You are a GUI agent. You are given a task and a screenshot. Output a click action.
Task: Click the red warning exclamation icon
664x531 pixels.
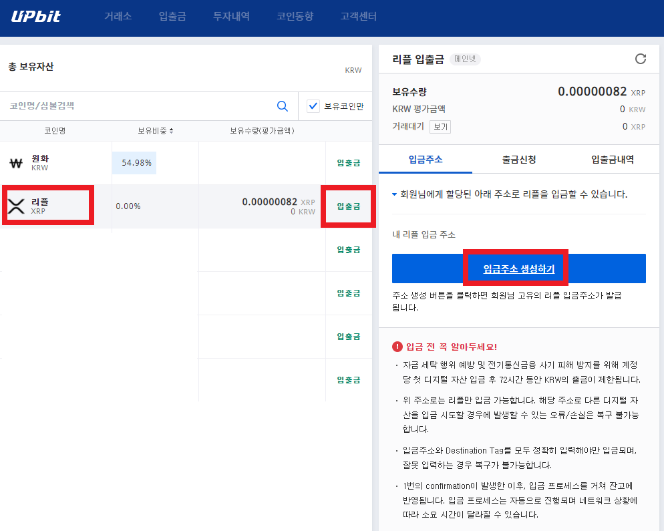click(x=397, y=347)
